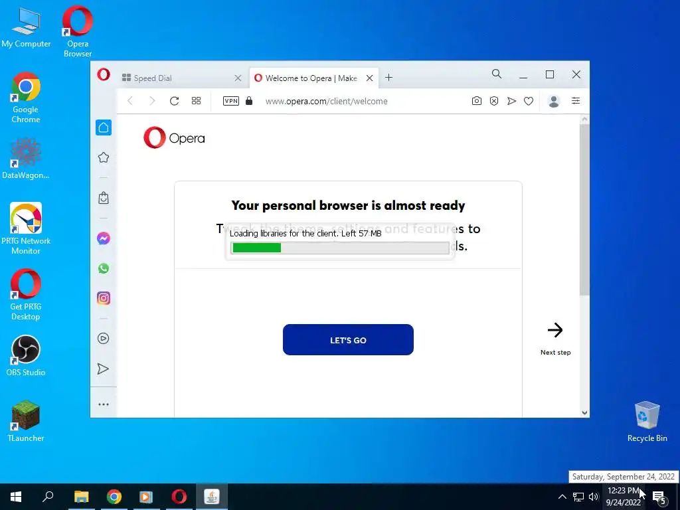Screen dimensions: 680x510
Task: Click the LET'S GO button
Action: [x=348, y=339]
